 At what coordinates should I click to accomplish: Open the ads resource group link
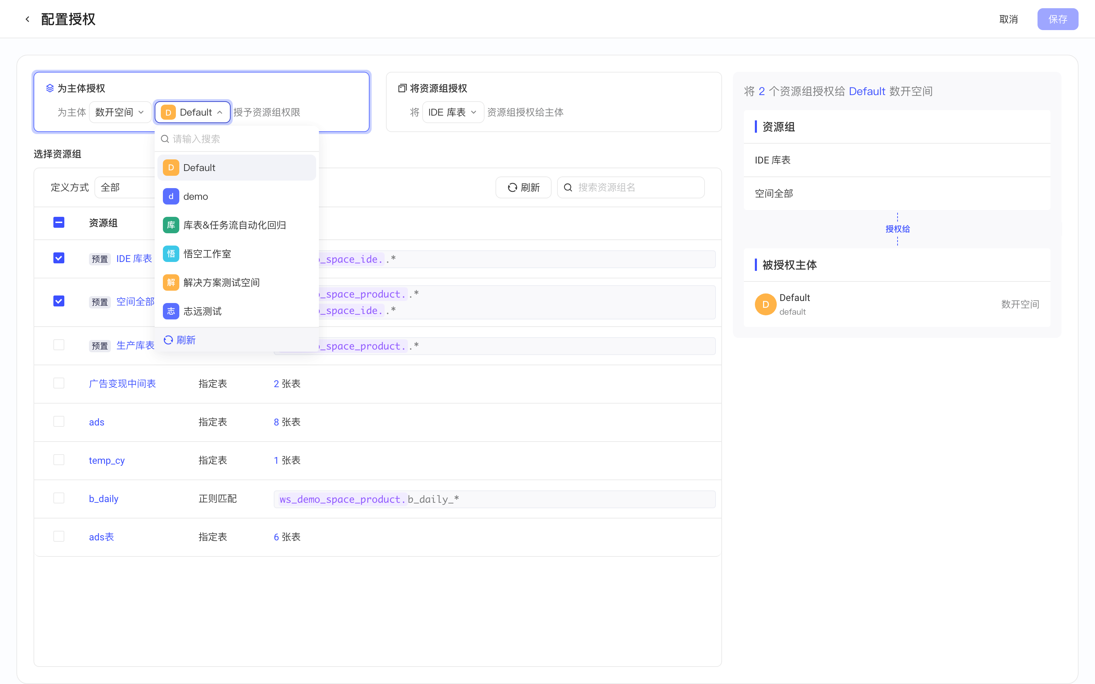[x=96, y=422]
